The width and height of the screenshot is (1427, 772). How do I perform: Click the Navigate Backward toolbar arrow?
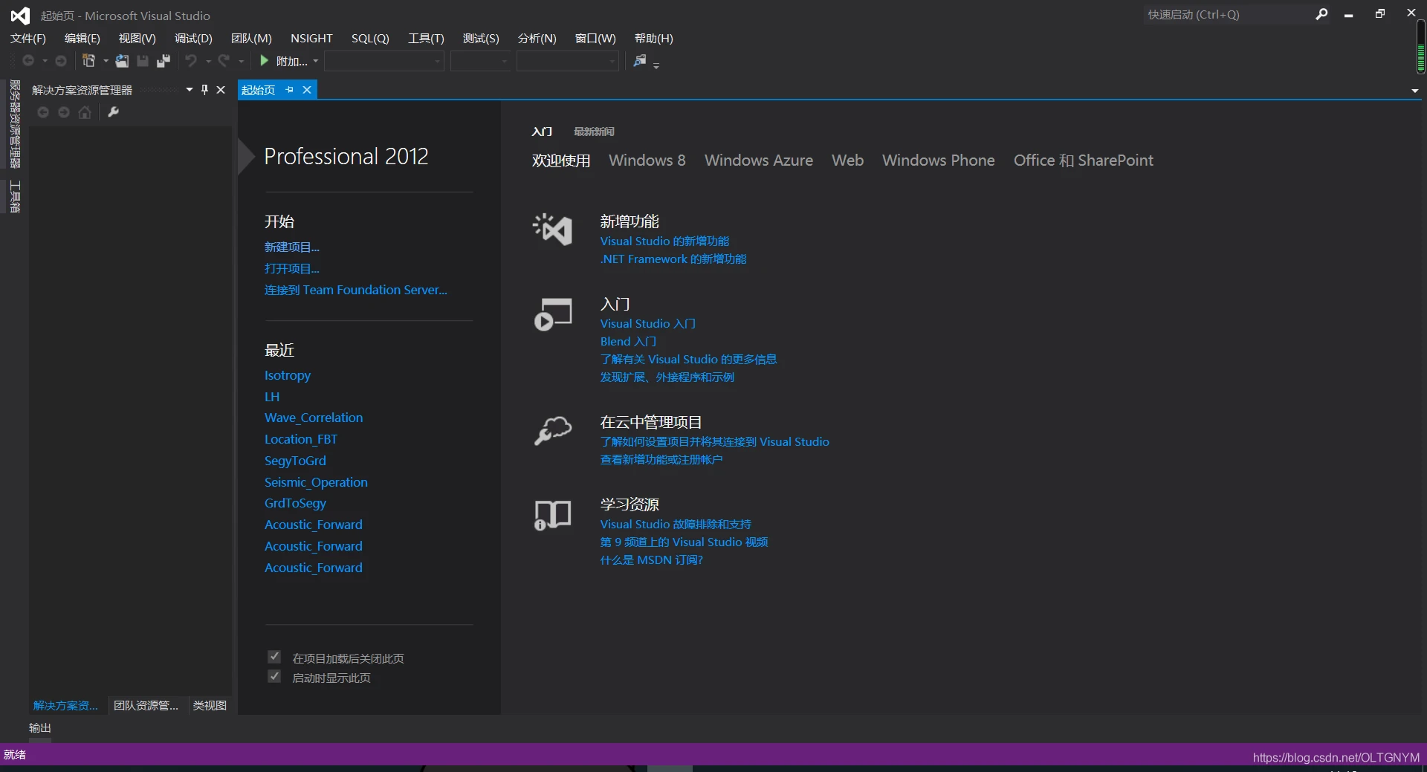(28, 61)
